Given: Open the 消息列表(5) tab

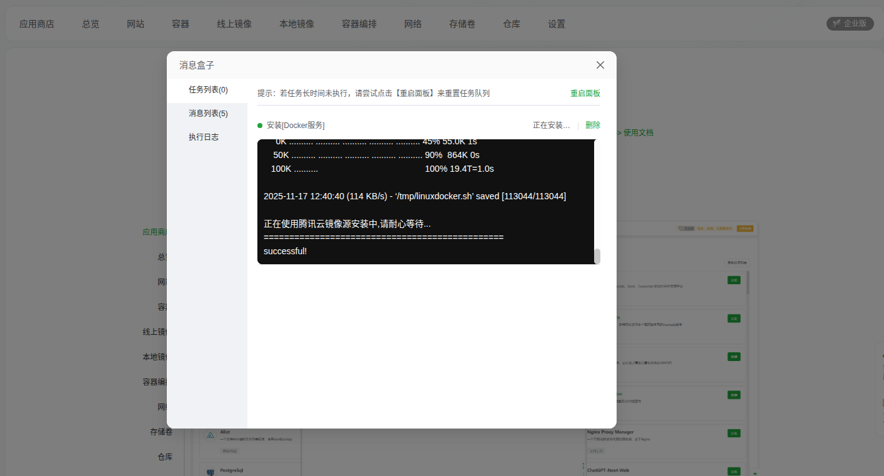Looking at the screenshot, I should pyautogui.click(x=208, y=114).
